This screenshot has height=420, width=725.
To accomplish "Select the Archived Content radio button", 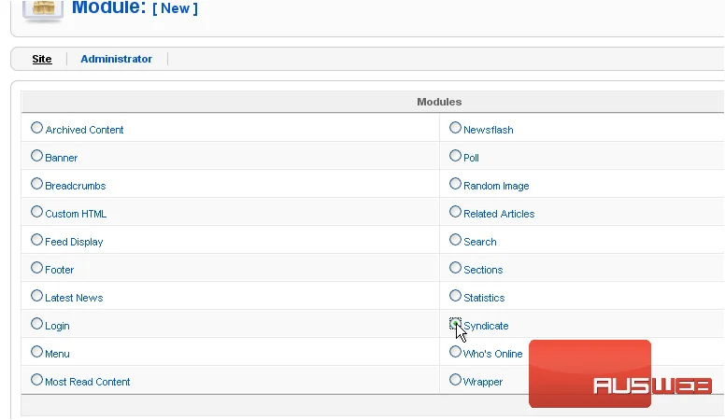I will (37, 128).
